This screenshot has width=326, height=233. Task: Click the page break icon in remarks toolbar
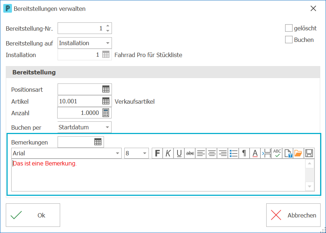266,153
